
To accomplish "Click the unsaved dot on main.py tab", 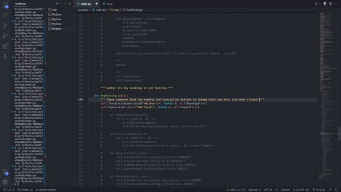I will (96, 4).
